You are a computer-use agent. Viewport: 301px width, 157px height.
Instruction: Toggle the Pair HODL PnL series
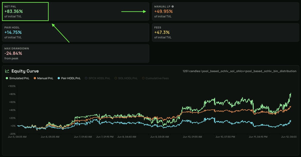(69, 78)
